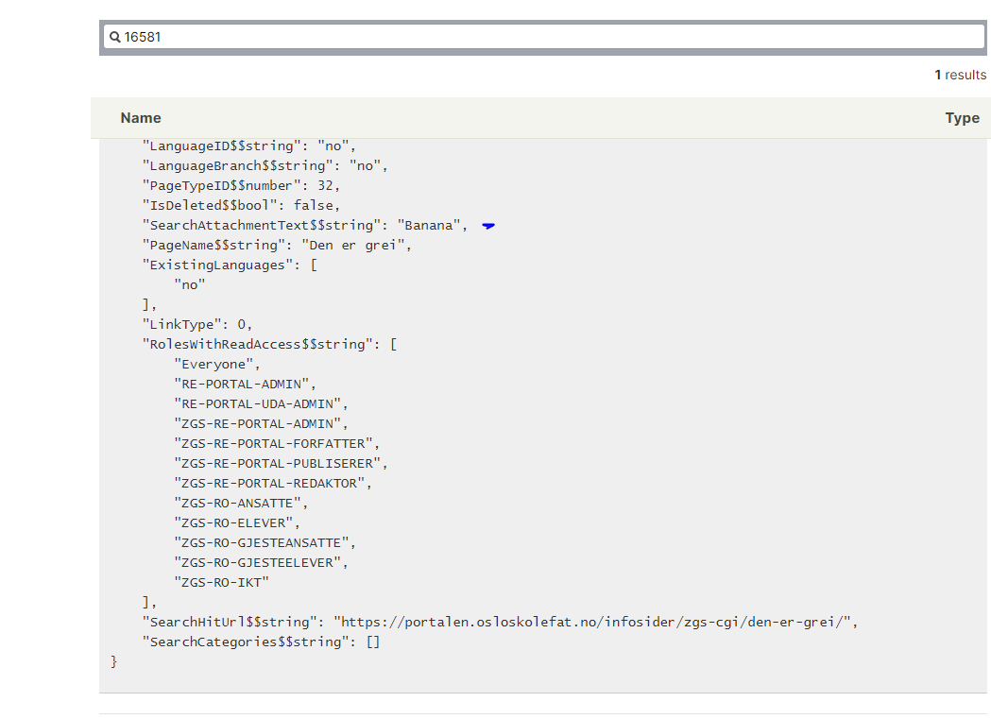This screenshot has width=991, height=719.
Task: Click the blue mark beside Banana
Action: [x=488, y=226]
